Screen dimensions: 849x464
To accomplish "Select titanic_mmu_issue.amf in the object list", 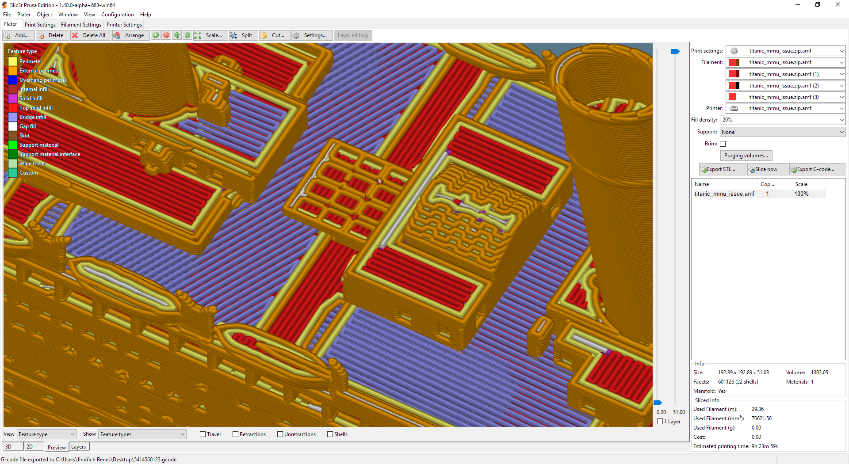I will pos(724,194).
